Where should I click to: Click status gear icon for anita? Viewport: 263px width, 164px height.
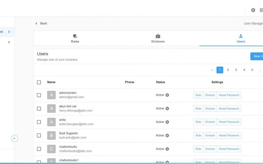(x=167, y=122)
